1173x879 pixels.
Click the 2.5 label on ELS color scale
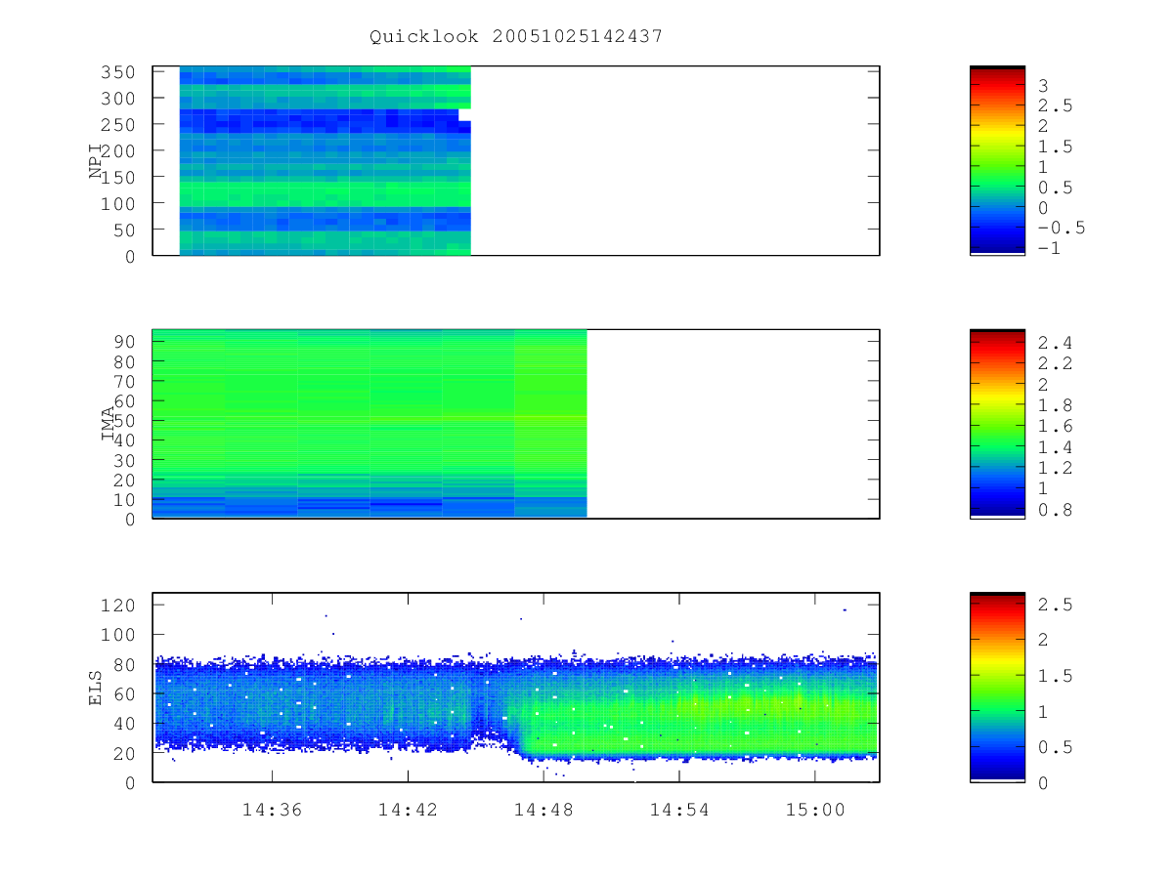pyautogui.click(x=1056, y=605)
